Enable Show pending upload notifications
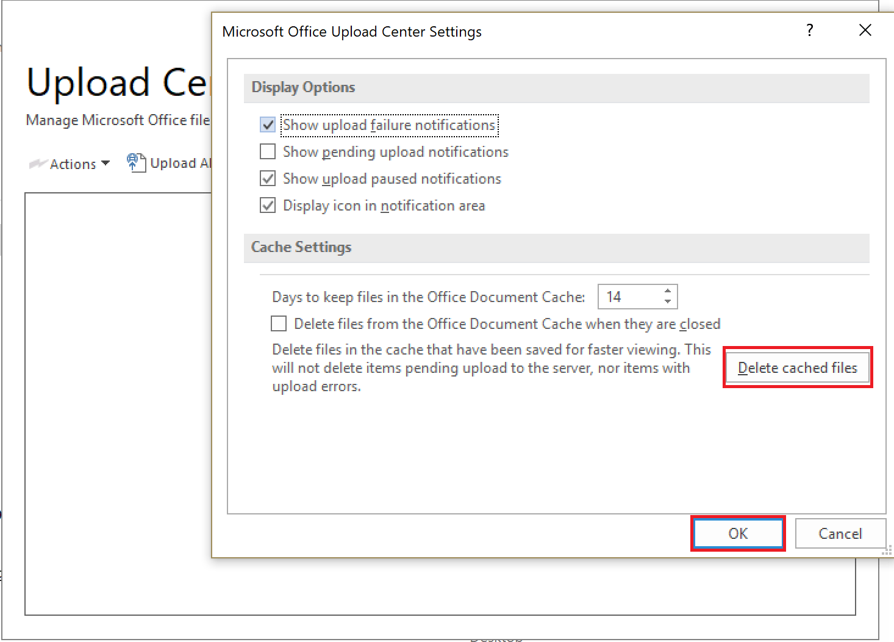Image resolution: width=894 pixels, height=642 pixels. [268, 151]
